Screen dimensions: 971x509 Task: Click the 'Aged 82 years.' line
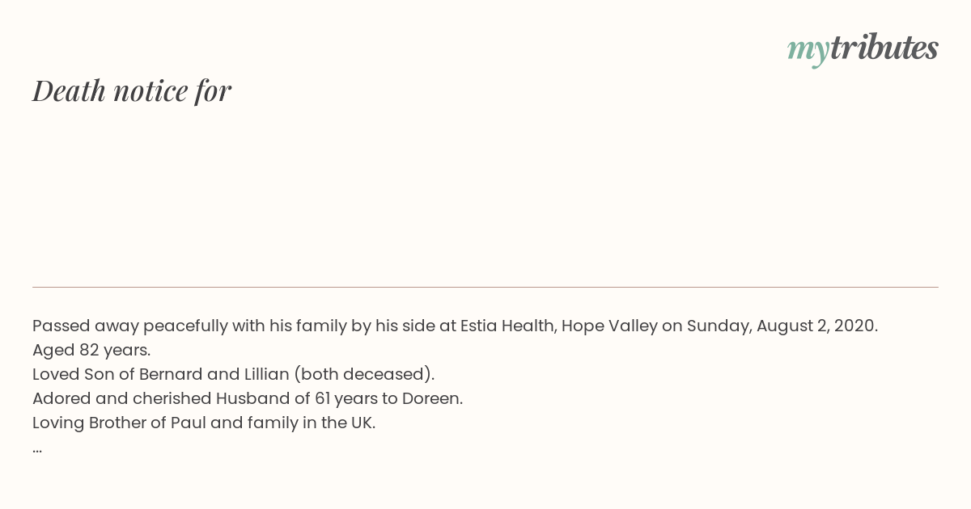91,350
